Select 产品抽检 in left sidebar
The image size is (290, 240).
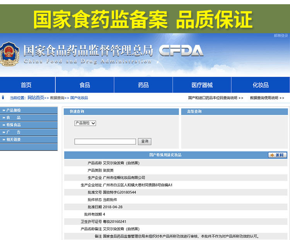tap(29, 110)
